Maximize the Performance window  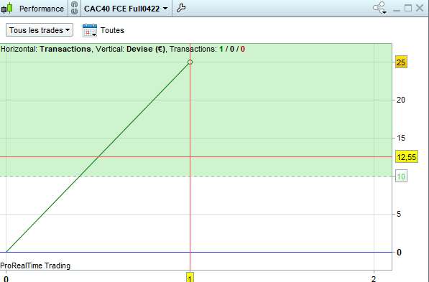pos(408,8)
